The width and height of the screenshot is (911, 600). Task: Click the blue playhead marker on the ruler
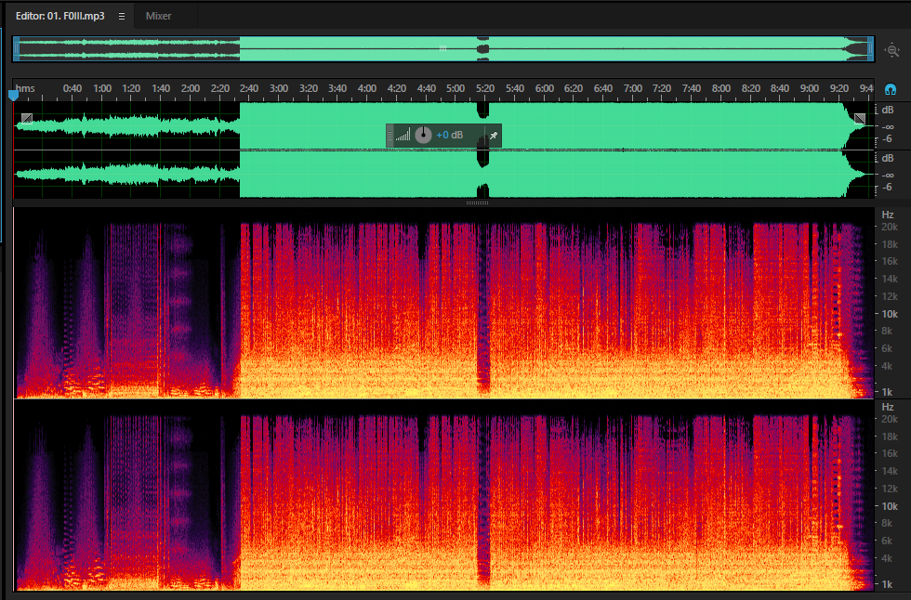[x=13, y=95]
